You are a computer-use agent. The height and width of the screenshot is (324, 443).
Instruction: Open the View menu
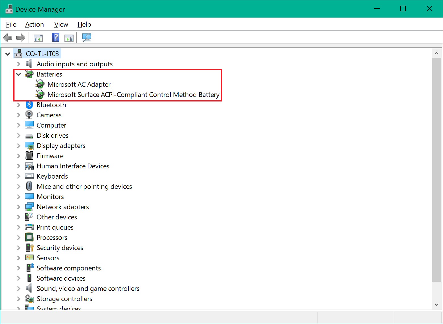pyautogui.click(x=61, y=24)
